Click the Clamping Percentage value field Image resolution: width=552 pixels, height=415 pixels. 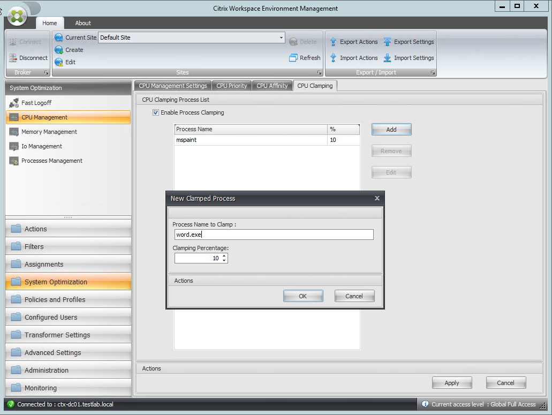(198, 258)
